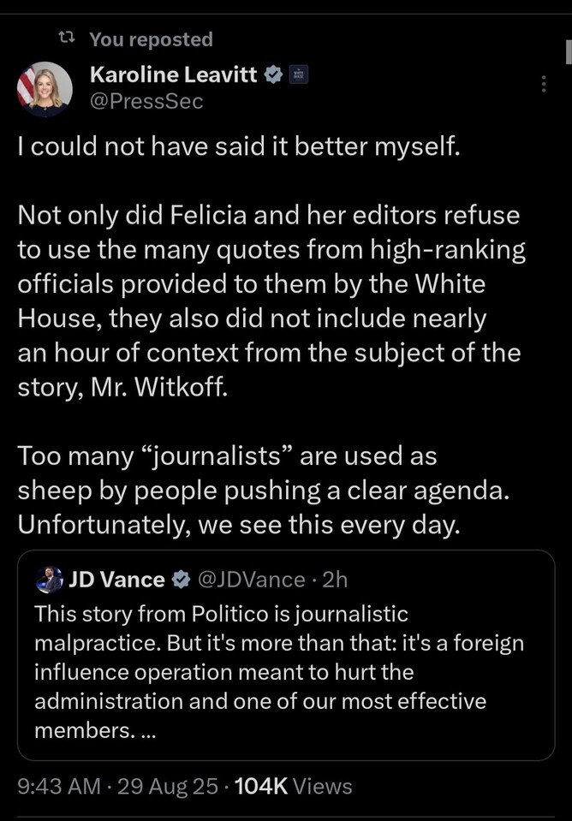Click JD Vance's verified checkmark badge
Image resolution: width=572 pixels, height=821 pixels.
(x=180, y=580)
